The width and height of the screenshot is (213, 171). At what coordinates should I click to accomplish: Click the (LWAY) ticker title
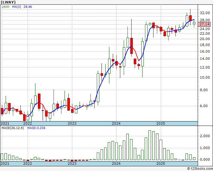pos(8,2)
